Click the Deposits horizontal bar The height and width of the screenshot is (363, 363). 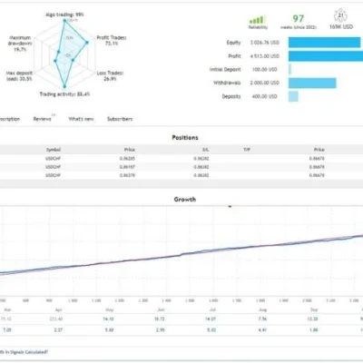click(x=293, y=96)
